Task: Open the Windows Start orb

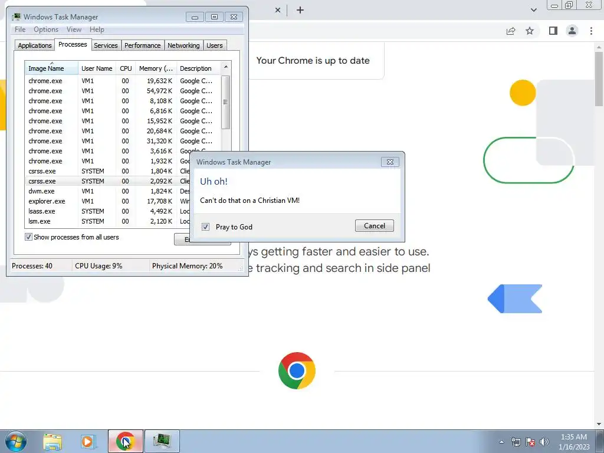Action: (16, 441)
